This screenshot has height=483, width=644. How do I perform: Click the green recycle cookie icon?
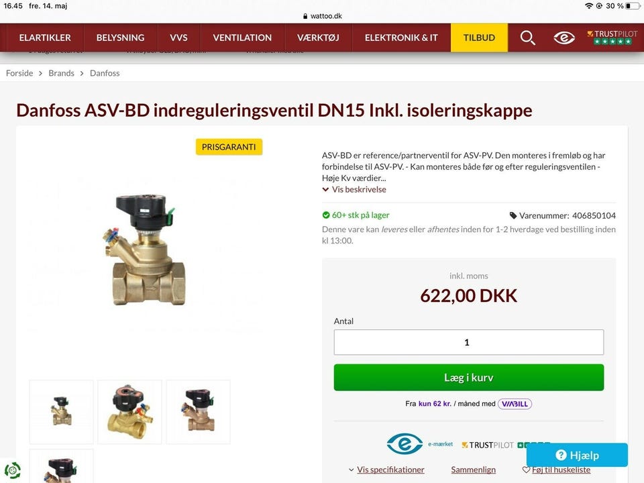pyautogui.click(x=12, y=470)
